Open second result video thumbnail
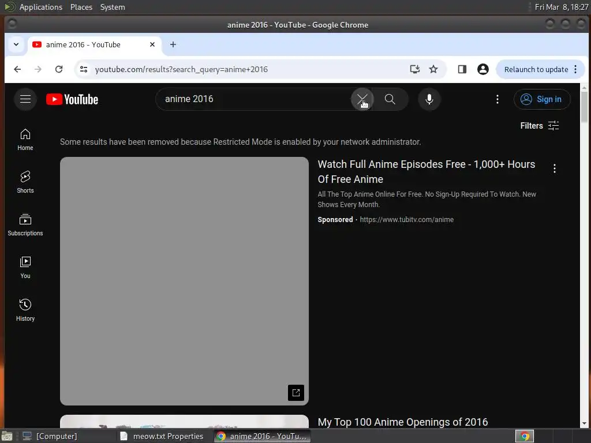This screenshot has width=591, height=443. (184, 421)
